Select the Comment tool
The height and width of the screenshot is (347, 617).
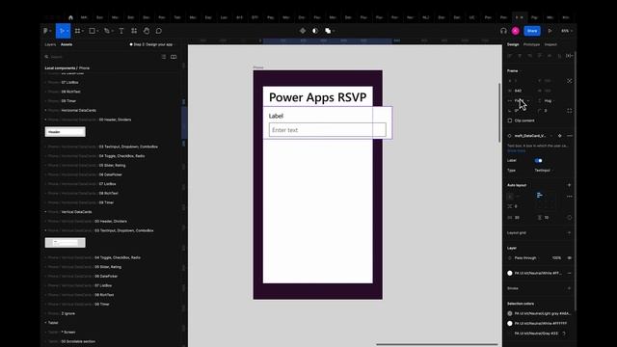pyautogui.click(x=158, y=31)
